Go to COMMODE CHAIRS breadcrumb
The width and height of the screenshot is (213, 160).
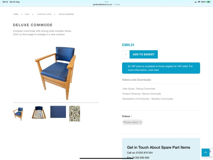[x=44, y=14]
